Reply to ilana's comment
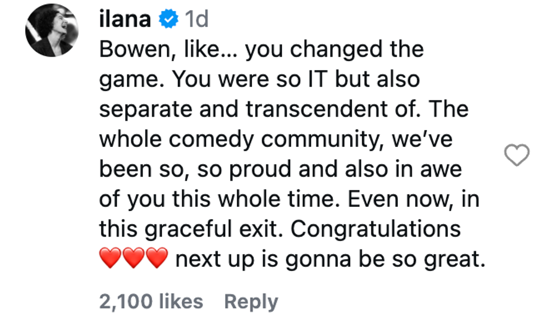 pos(251,302)
